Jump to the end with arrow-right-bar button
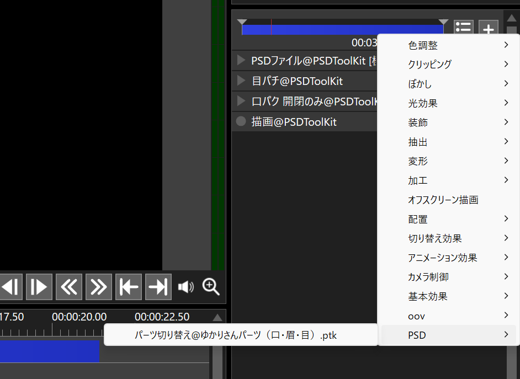This screenshot has width=520, height=379. pos(158,287)
